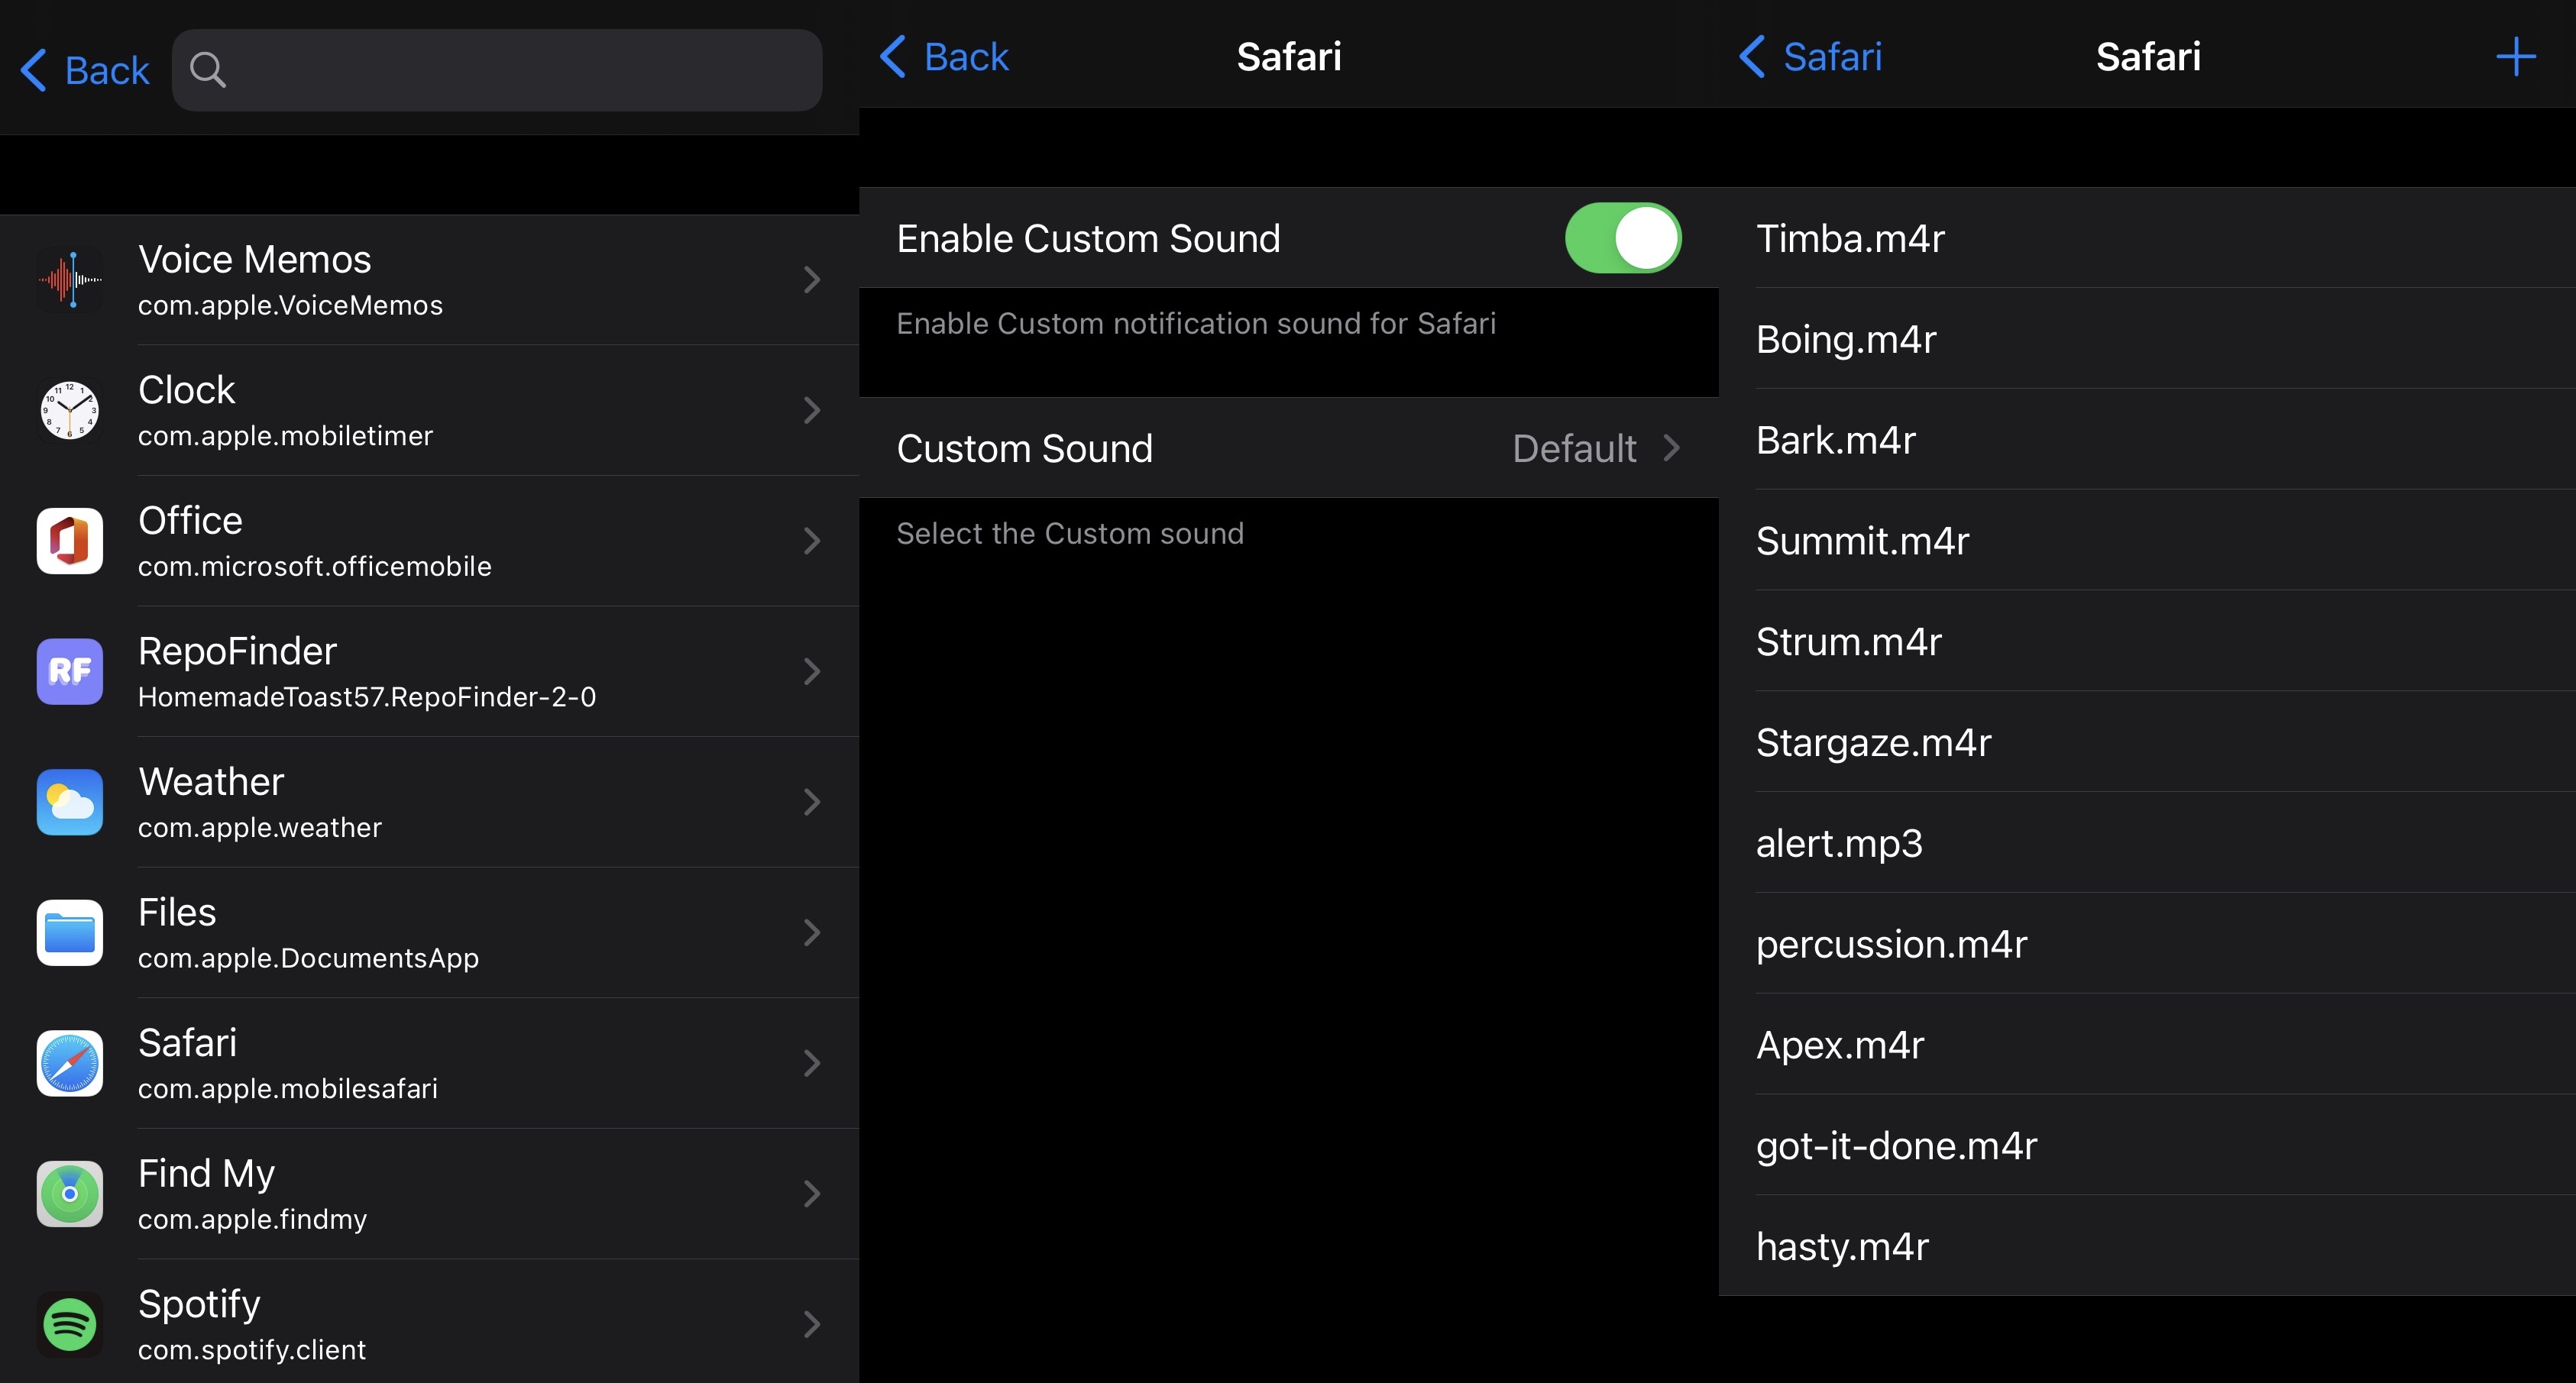Image resolution: width=2576 pixels, height=1383 pixels.
Task: Expand Clock row chevron
Action: [x=812, y=410]
